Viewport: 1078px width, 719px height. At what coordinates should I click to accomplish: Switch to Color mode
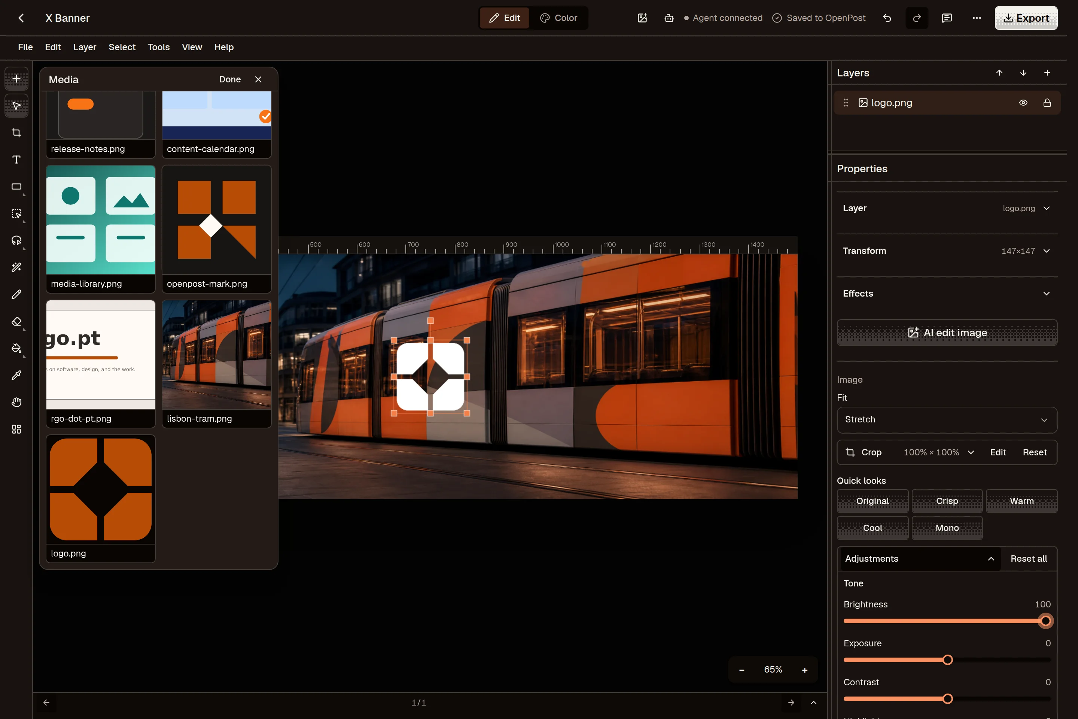point(559,18)
